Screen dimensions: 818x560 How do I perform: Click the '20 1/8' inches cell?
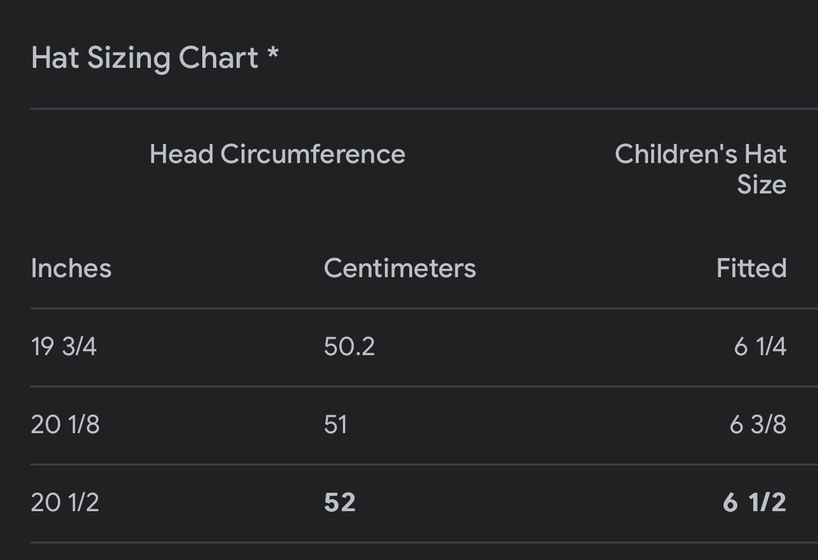(65, 425)
